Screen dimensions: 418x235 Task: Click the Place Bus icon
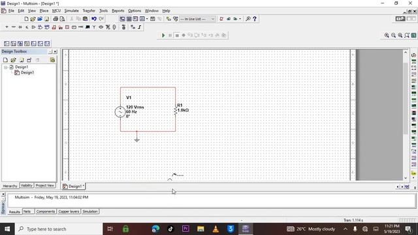(x=140, y=27)
